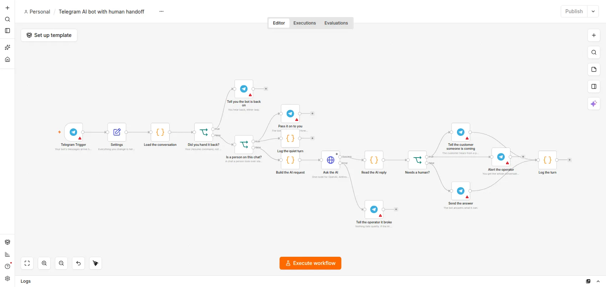Open the 'Is a person on this chat?' node

click(x=244, y=144)
